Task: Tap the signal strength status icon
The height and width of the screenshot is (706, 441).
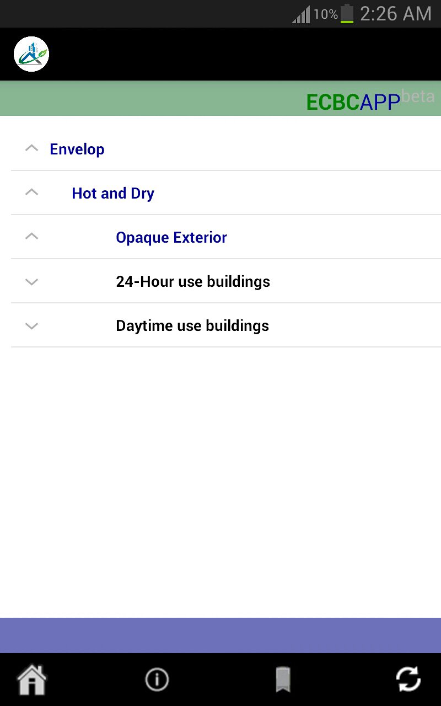Action: point(301,14)
